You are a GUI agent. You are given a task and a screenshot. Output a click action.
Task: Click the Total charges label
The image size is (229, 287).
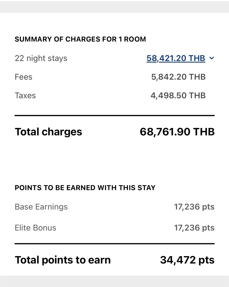[48, 132]
